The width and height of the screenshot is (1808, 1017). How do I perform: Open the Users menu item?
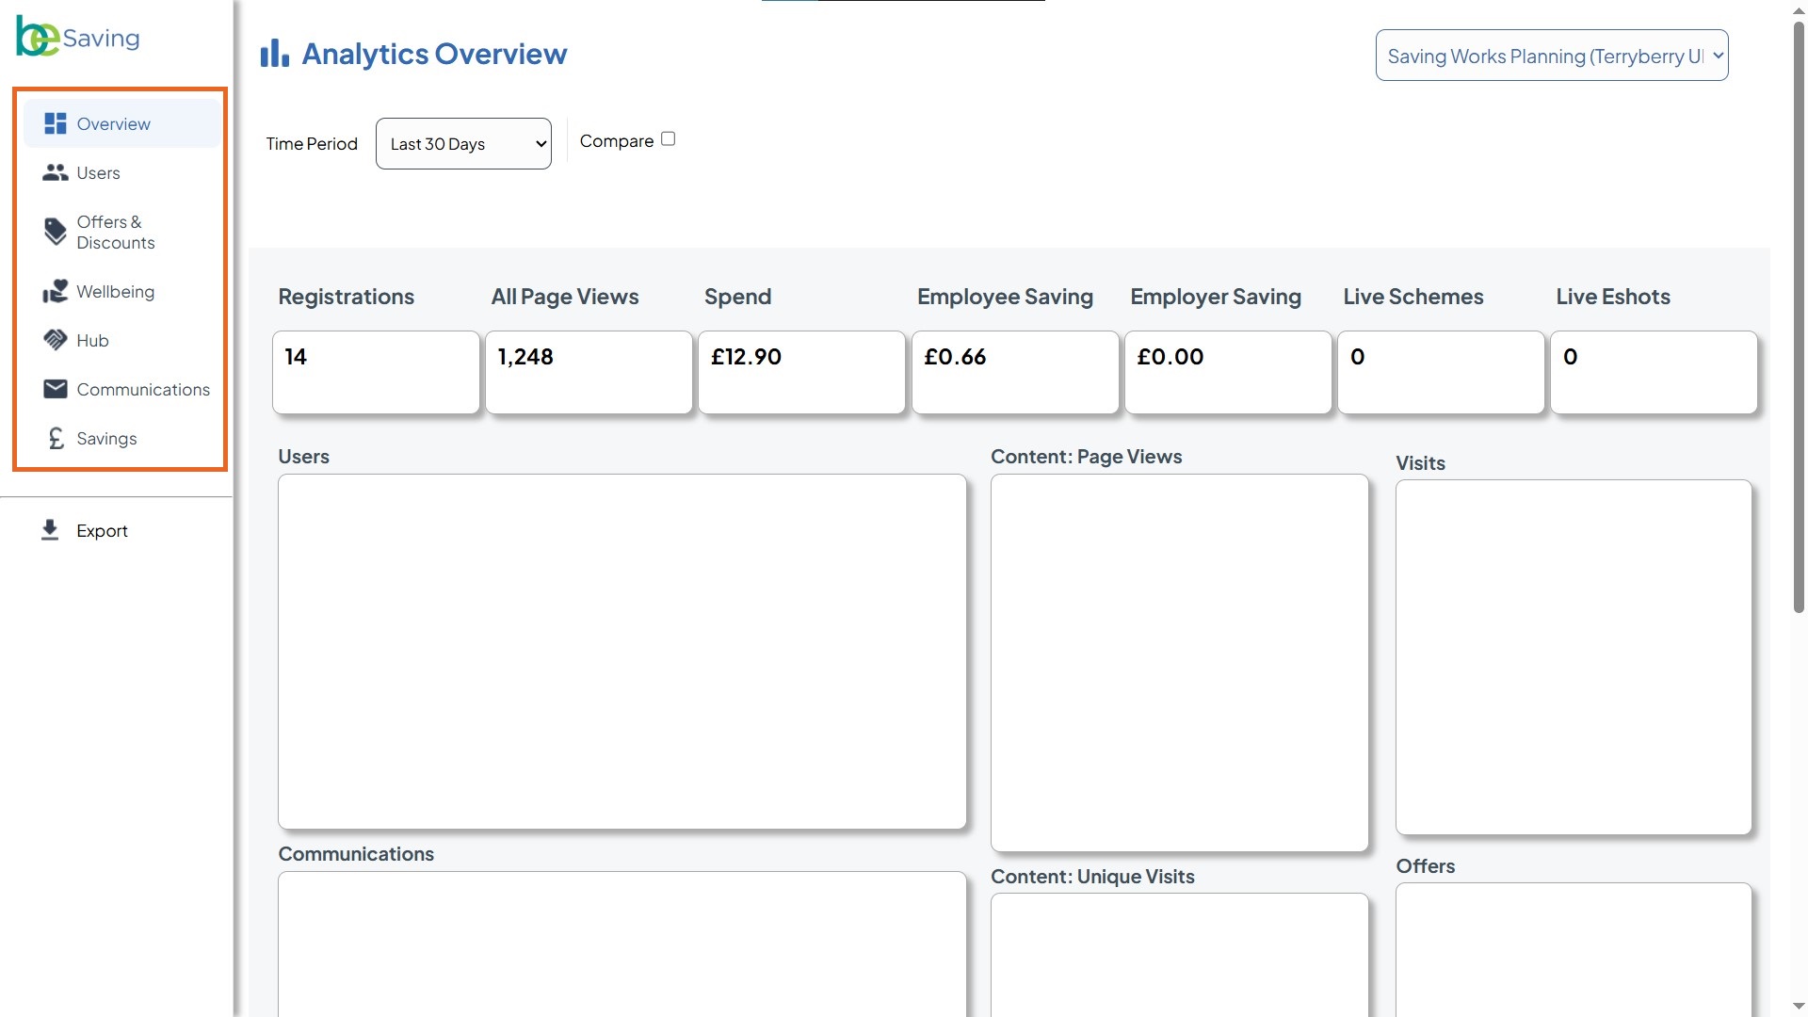click(x=122, y=172)
